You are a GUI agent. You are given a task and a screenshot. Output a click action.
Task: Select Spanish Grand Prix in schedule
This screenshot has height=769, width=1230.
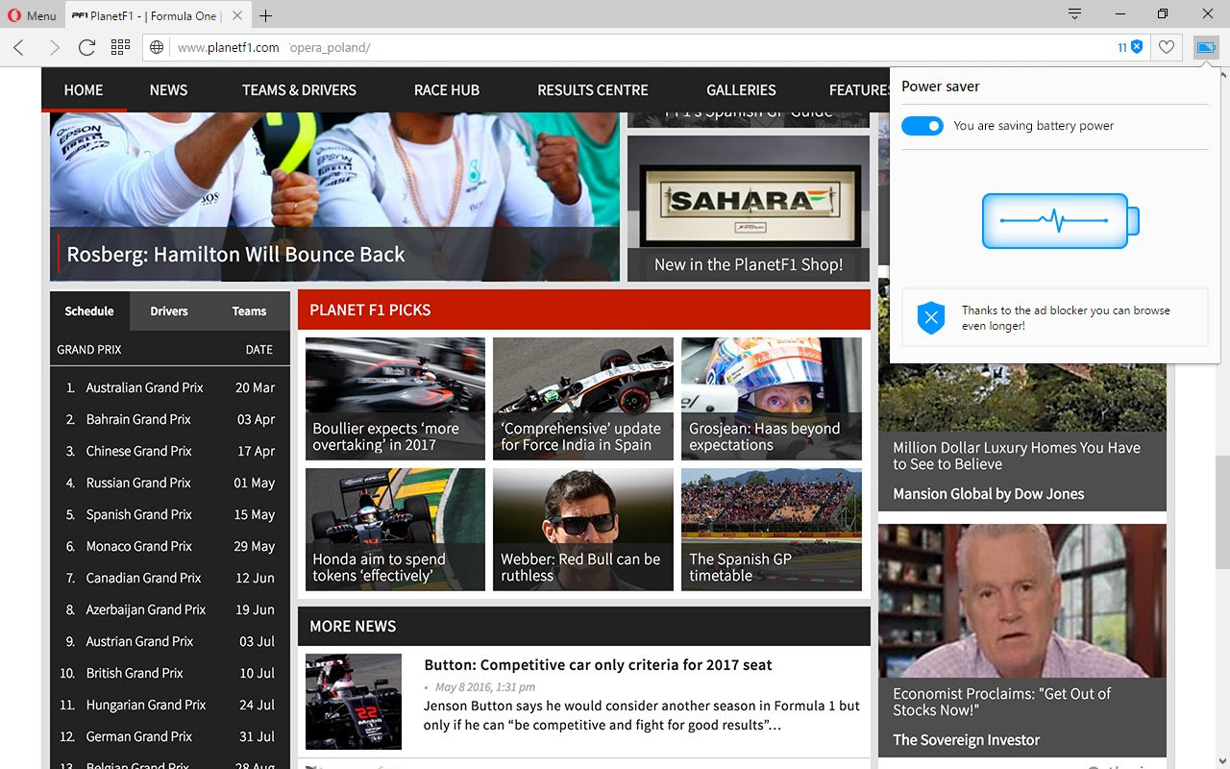pyautogui.click(x=170, y=514)
